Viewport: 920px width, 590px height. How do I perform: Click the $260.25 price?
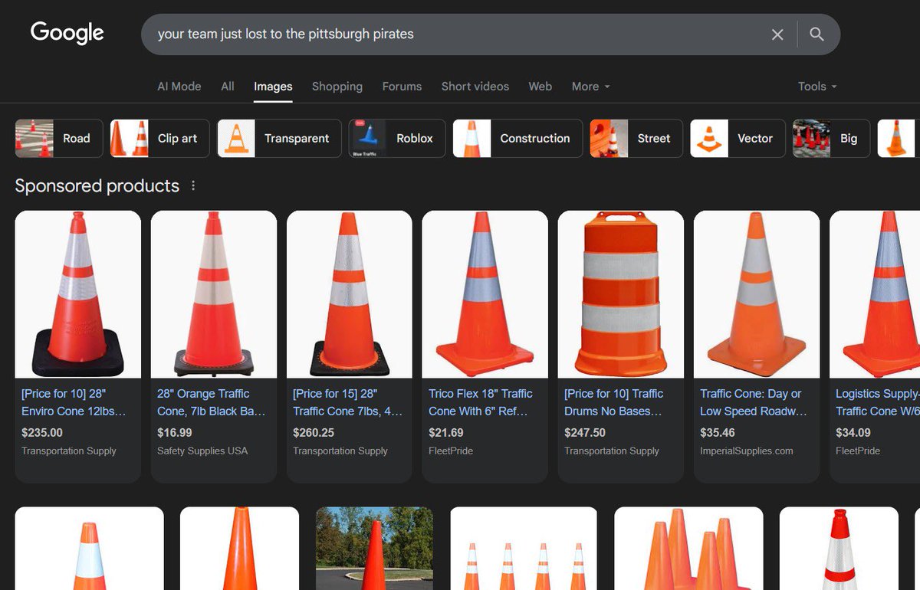point(314,433)
